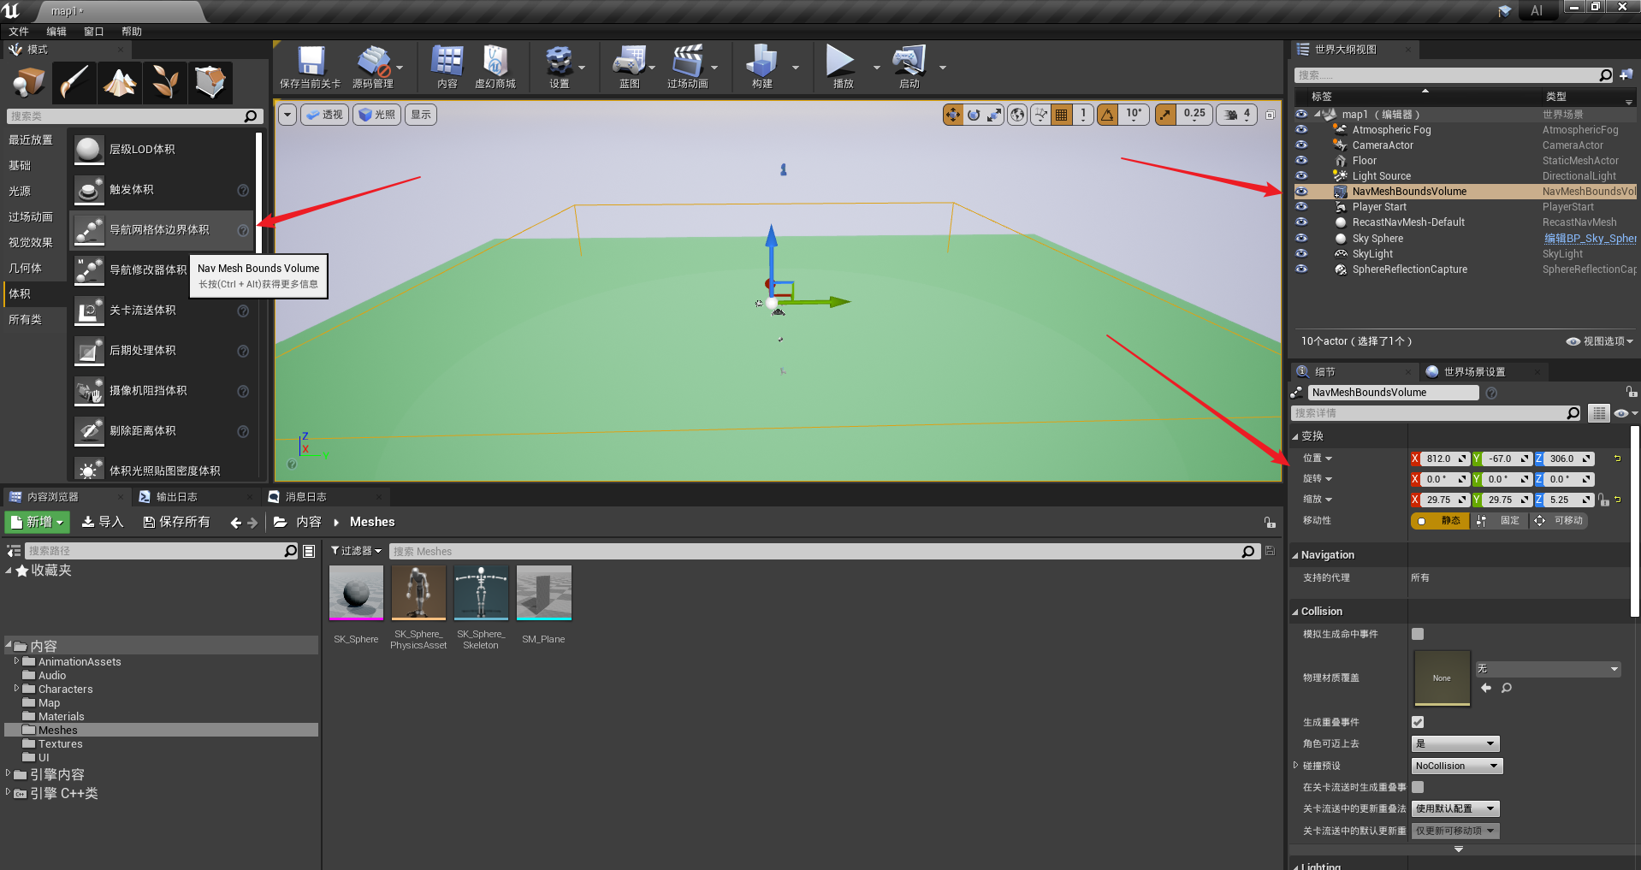This screenshot has height=870, width=1641.
Task: Collapse the Collision section
Action: point(1295,612)
